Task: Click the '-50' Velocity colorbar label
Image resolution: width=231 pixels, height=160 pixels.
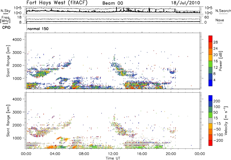Action: coord(217,129)
